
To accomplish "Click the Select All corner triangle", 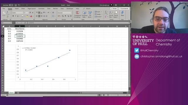I will pos(3,26).
